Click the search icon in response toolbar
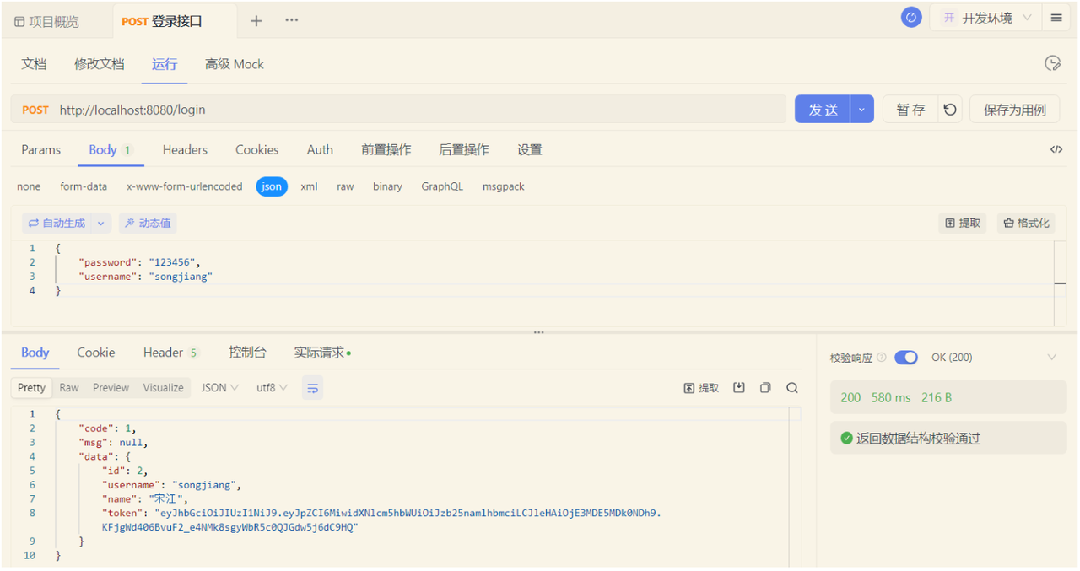The image size is (1080, 571). click(792, 388)
